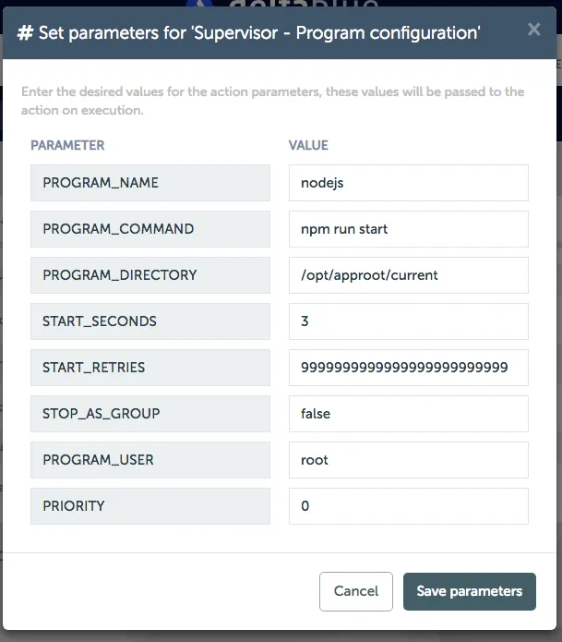Screen dimensions: 562x642
Task: Click the PRIORITY value input
Action: click(x=408, y=506)
